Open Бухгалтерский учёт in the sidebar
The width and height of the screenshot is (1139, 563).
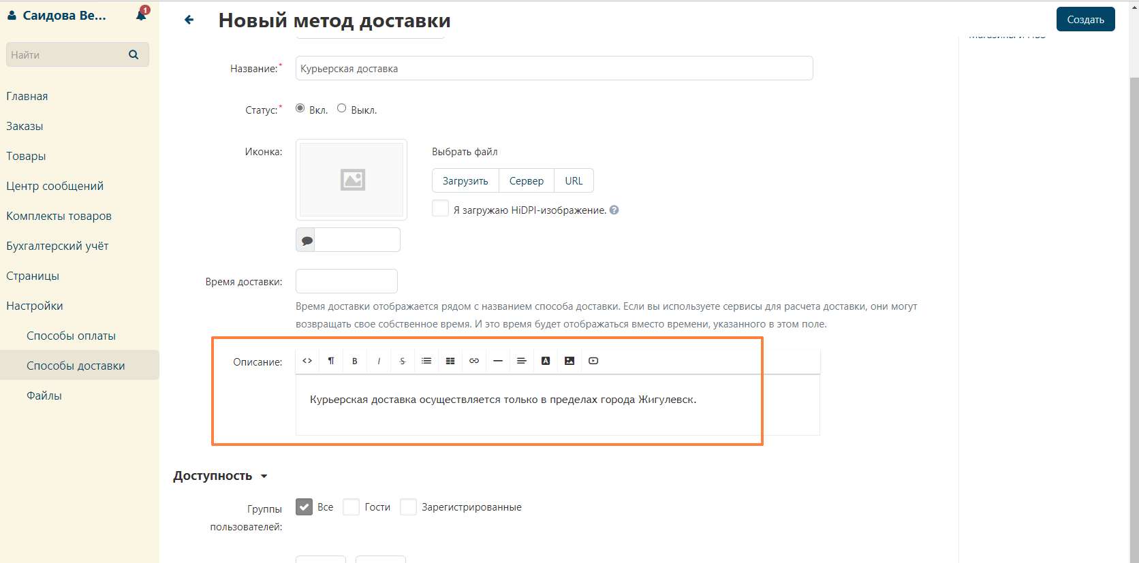tap(57, 246)
